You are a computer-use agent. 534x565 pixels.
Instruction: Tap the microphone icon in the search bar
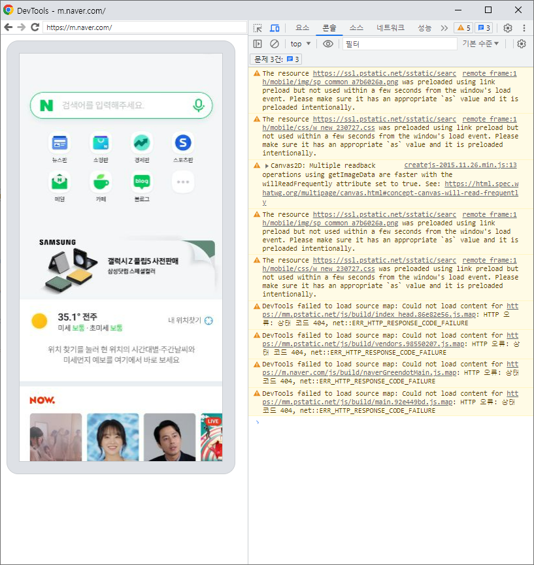[199, 105]
